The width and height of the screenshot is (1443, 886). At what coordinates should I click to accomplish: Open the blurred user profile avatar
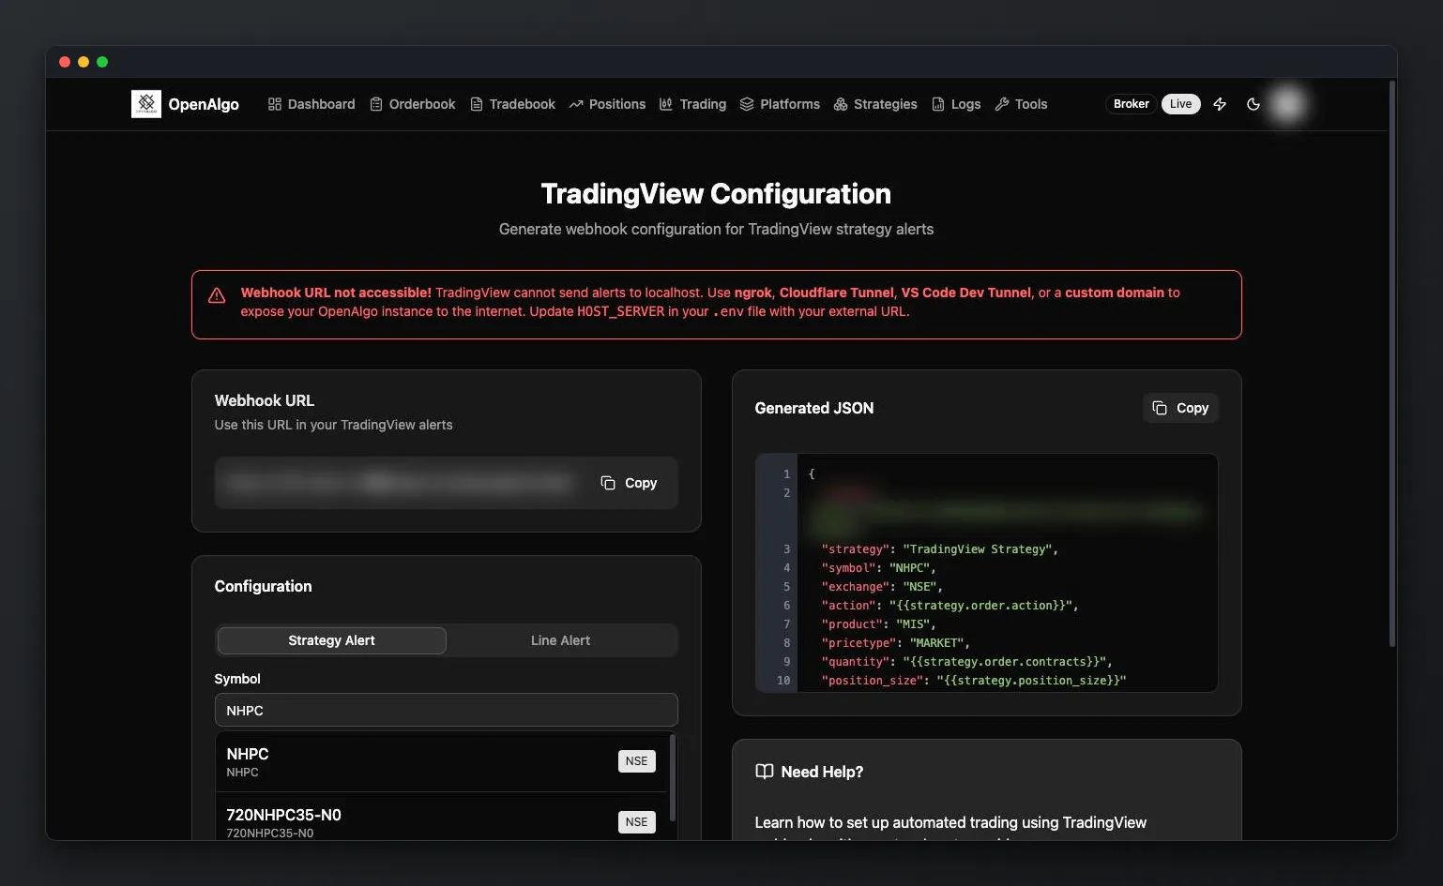click(x=1288, y=104)
